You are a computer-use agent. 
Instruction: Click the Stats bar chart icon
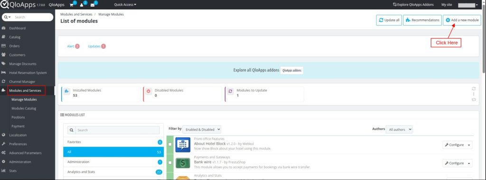[x=3, y=171]
